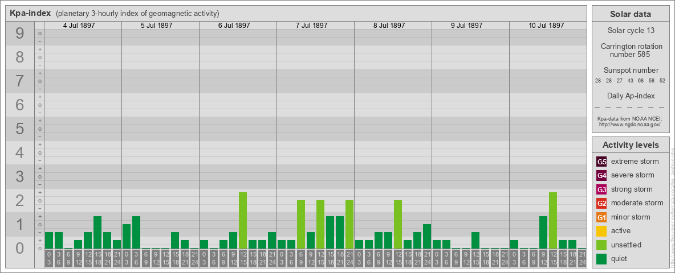The width and height of the screenshot is (675, 273).
Task: Click Carrington rotation number 585 text
Action: point(632,50)
